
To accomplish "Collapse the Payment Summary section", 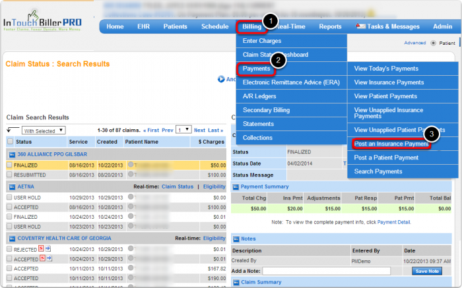I will click(x=235, y=187).
